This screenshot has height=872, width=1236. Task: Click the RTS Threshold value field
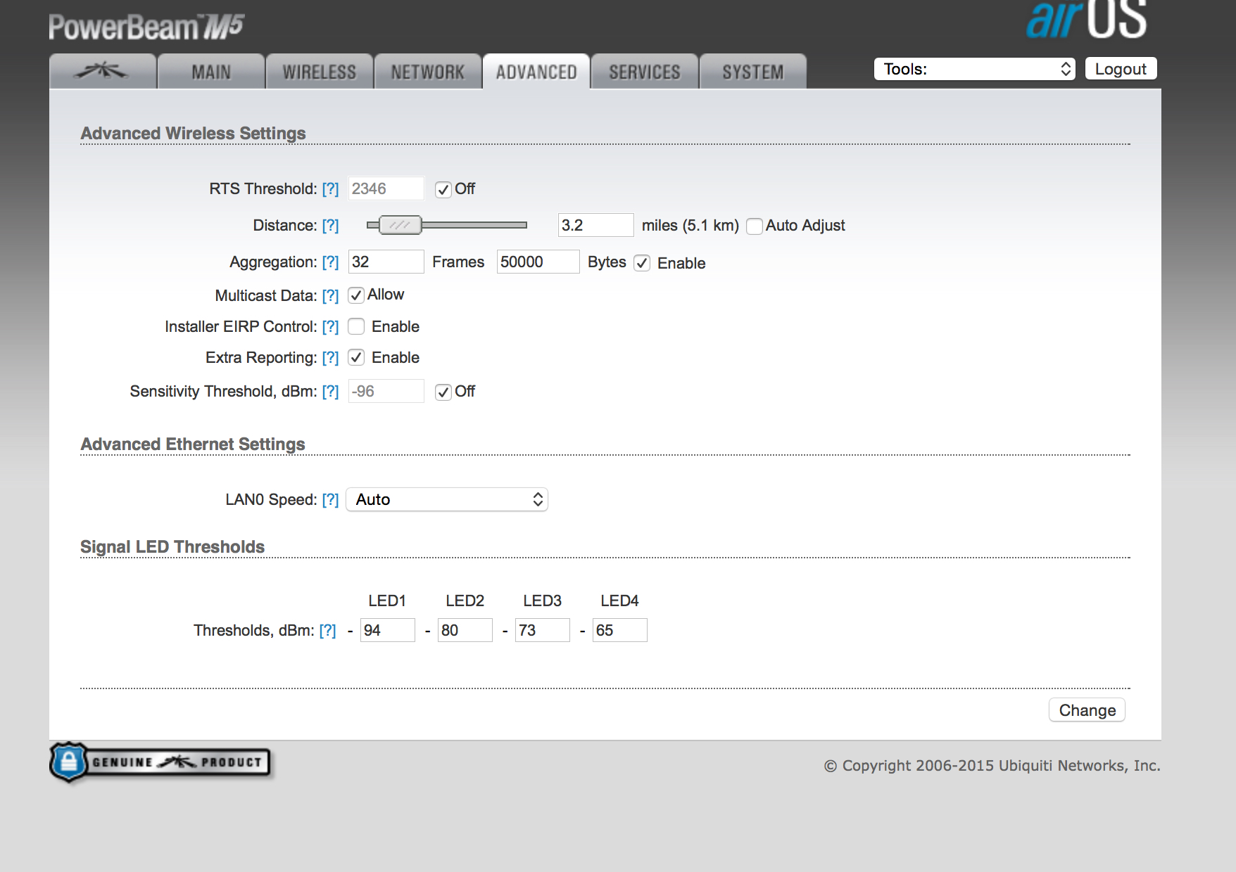tap(386, 188)
